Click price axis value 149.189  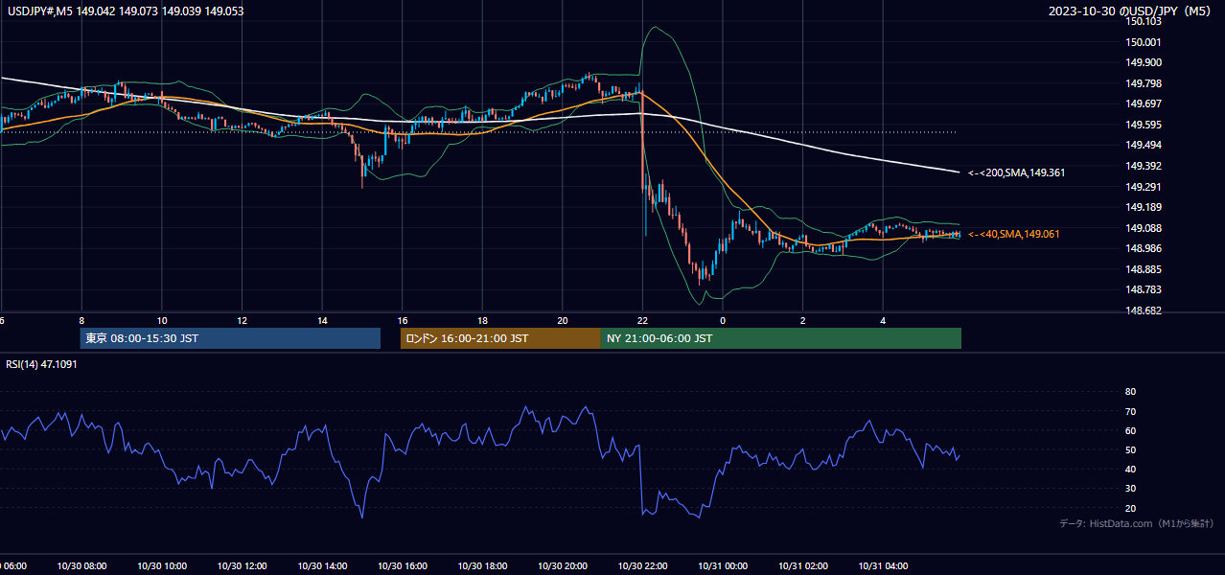coord(1144,207)
